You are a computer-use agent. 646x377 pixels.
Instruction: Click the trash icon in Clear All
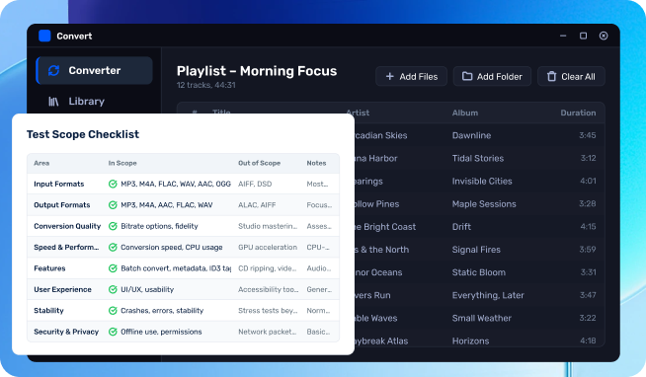[x=551, y=77]
